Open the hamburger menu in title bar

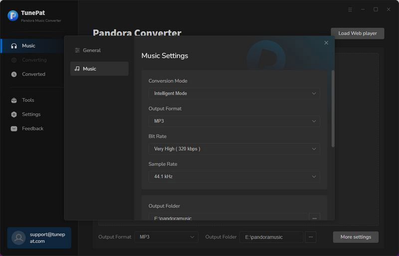click(x=350, y=9)
